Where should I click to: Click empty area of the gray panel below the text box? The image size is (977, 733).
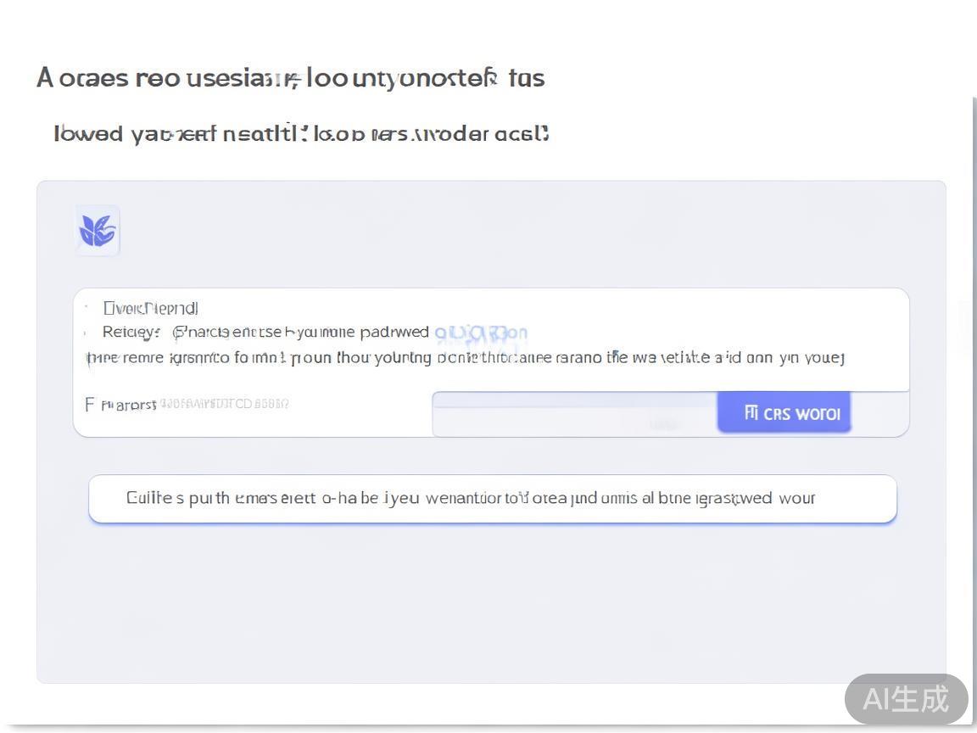pos(492,602)
